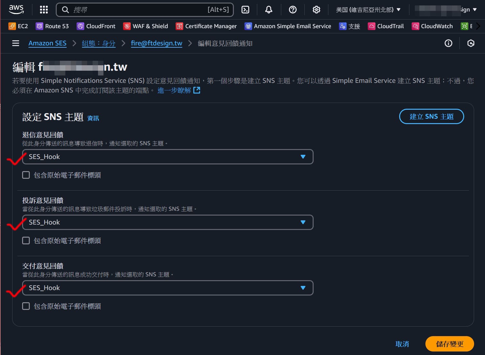The width and height of the screenshot is (485, 355).
Task: Open the notifications bell
Action: [x=269, y=10]
